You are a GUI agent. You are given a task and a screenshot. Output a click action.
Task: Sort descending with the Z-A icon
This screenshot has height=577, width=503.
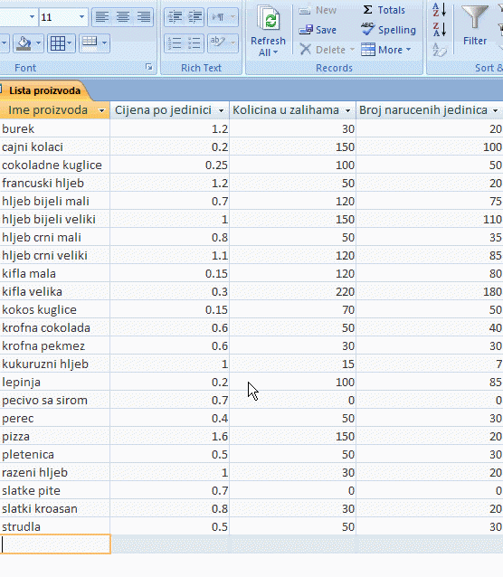440,30
